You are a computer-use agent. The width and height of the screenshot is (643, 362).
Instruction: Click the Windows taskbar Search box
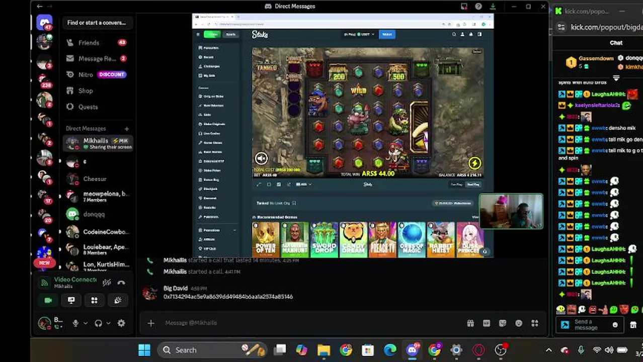click(212, 350)
